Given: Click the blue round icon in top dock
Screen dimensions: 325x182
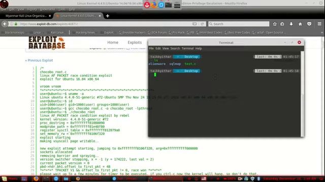Looking at the screenshot, I should (161, 5).
